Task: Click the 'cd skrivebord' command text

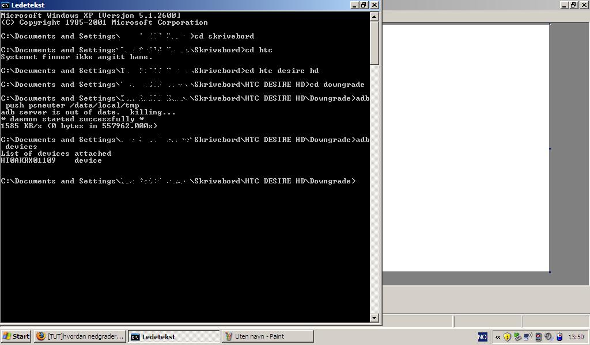Action: click(224, 36)
